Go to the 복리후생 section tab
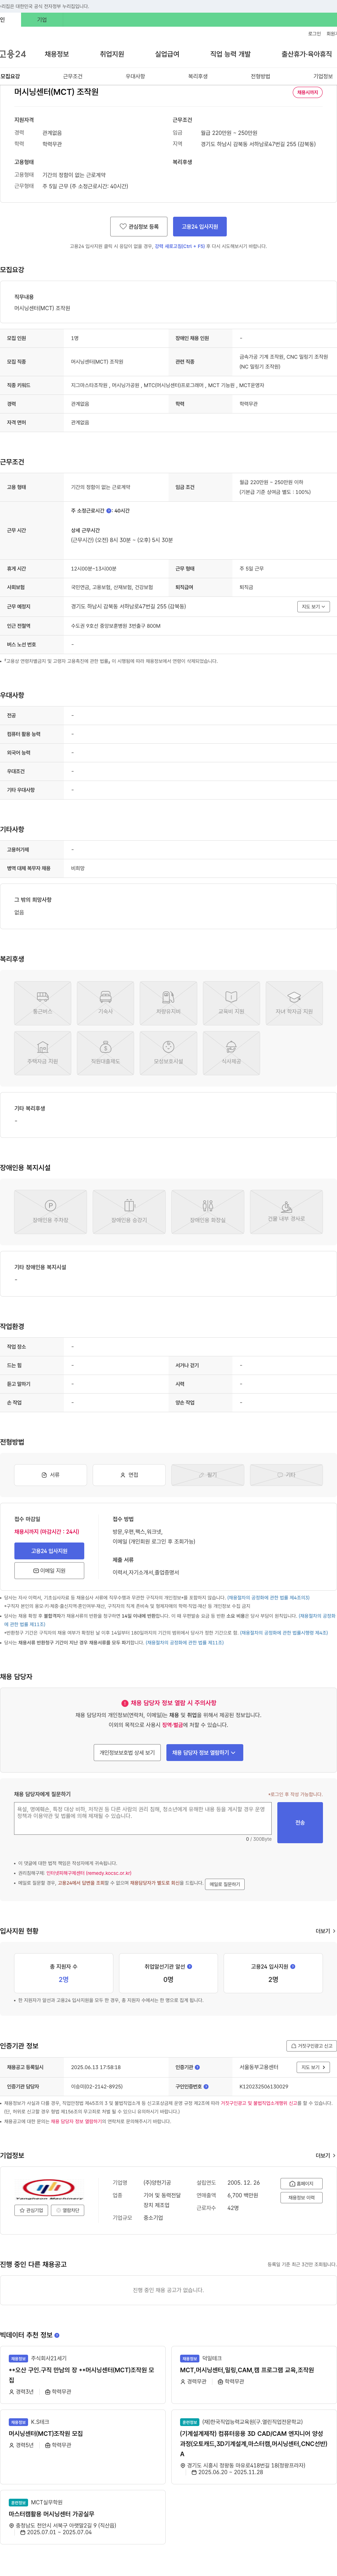 click(198, 76)
